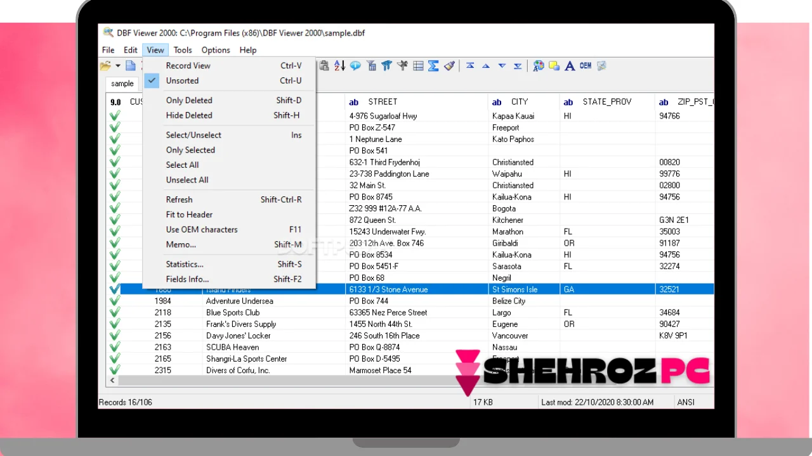Screen dimensions: 812x456
Task: Toggle checkmark on Shangri-La Sports Center row
Action: 115,358
